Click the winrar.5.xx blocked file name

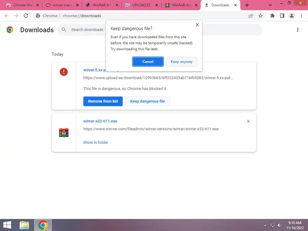pos(94,70)
